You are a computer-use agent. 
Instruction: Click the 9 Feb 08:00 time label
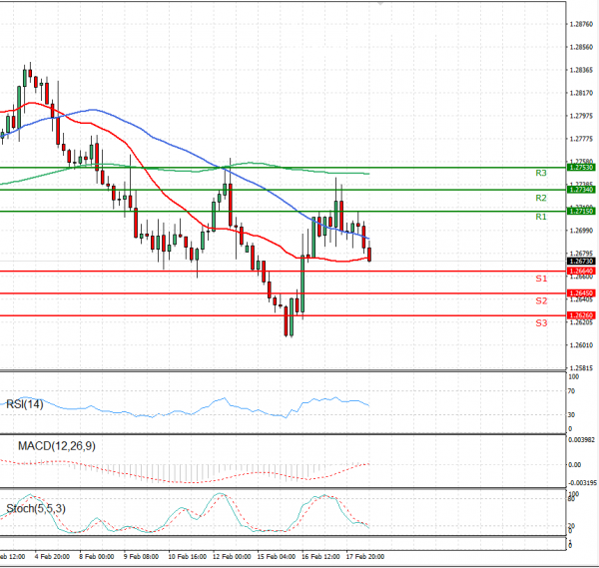click(141, 557)
